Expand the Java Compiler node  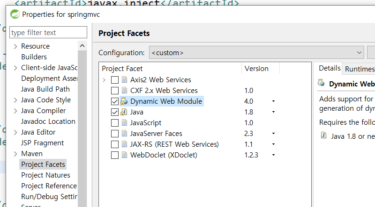tap(15, 111)
